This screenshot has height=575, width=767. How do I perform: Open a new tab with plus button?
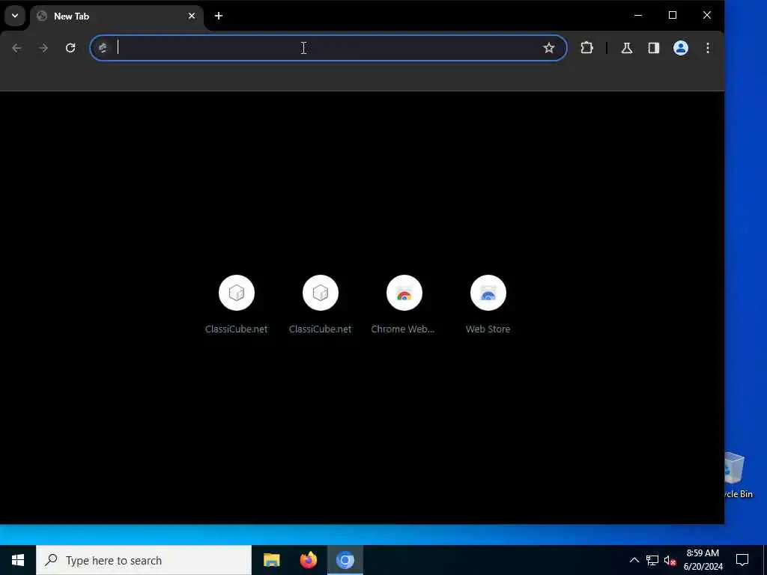coord(219,16)
